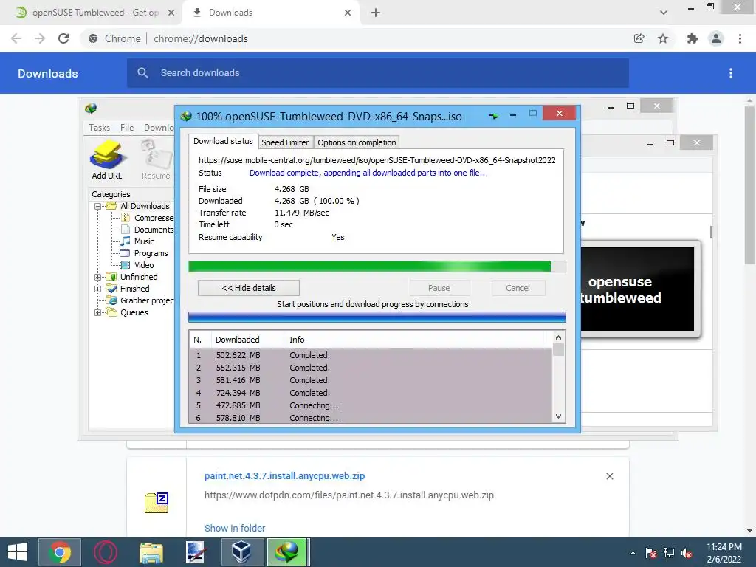Click the Pause button
Screen dimensions: 756x567
439,288
